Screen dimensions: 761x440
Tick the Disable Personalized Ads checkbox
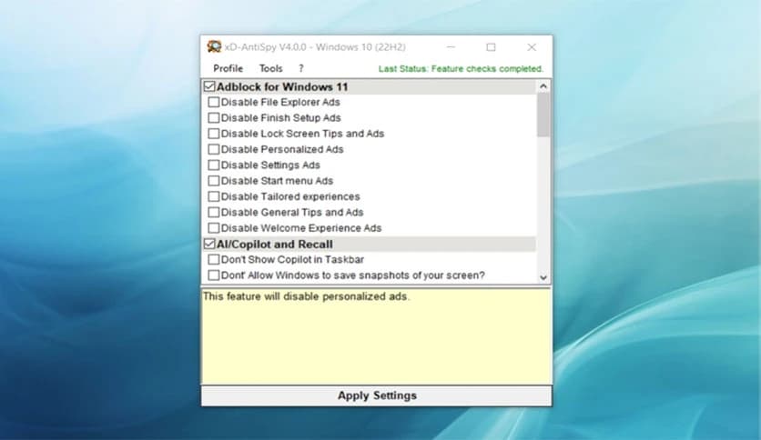(214, 149)
